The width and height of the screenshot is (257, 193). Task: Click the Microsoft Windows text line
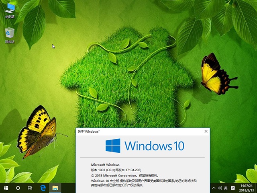pyautogui.click(x=105, y=164)
